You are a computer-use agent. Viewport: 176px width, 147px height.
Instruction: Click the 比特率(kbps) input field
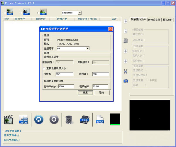point(66,86)
